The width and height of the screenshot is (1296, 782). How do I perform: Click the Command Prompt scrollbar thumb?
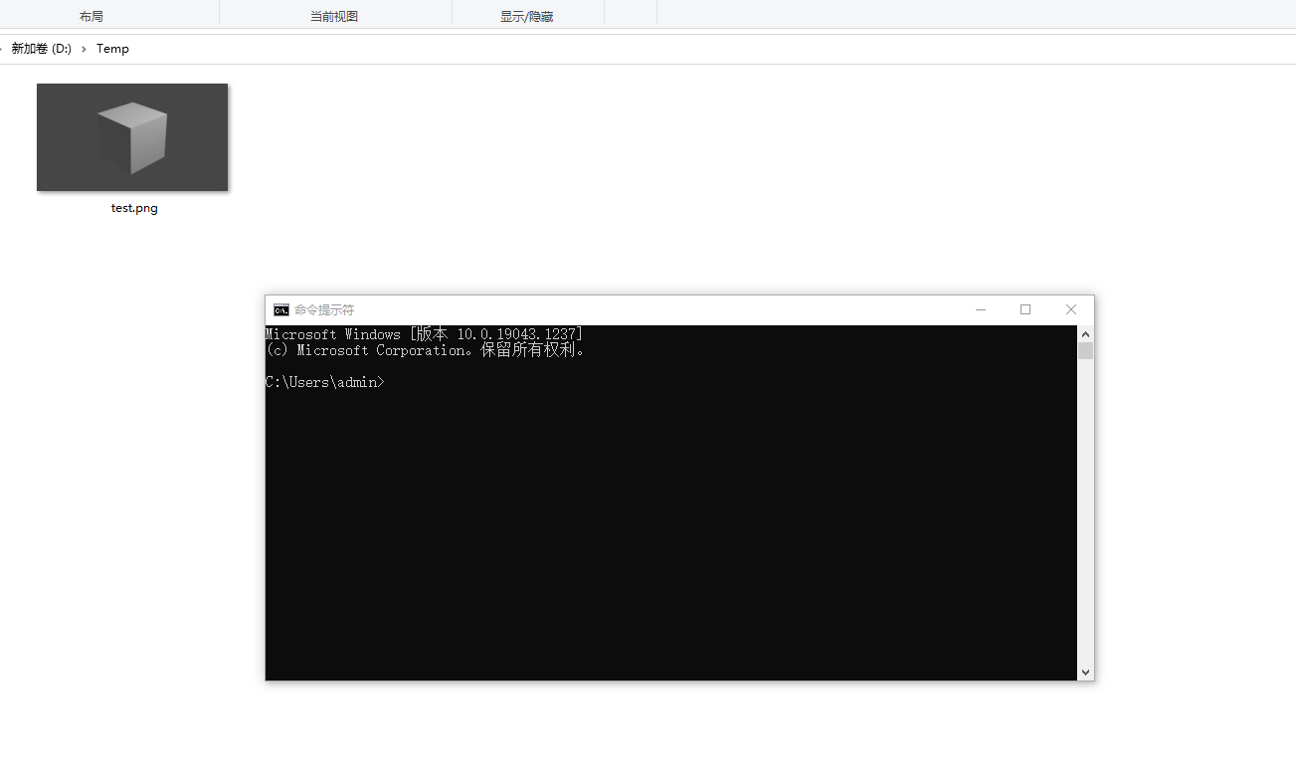1085,350
